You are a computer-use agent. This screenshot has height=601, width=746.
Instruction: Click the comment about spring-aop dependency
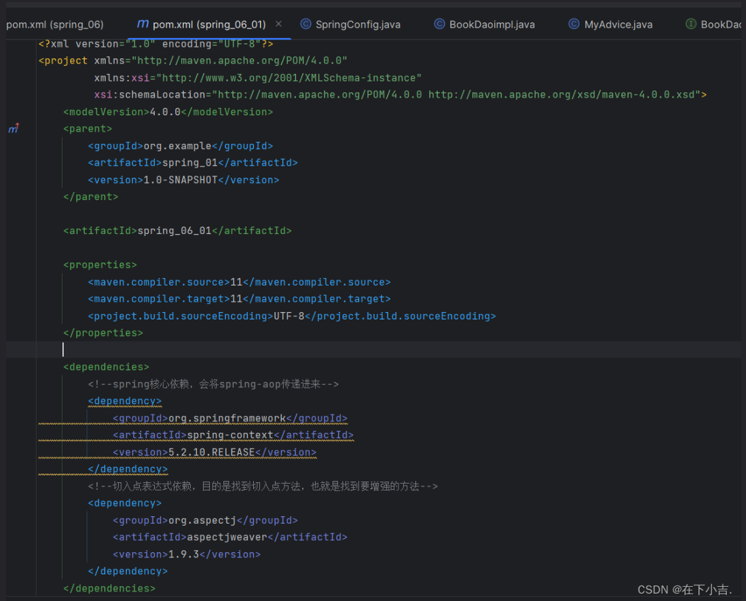(x=213, y=384)
